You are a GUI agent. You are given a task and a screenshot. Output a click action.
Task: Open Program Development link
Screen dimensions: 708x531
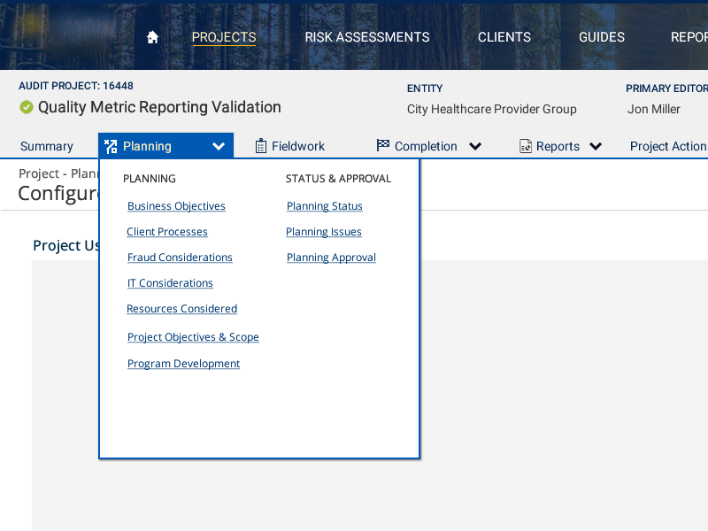(x=183, y=364)
